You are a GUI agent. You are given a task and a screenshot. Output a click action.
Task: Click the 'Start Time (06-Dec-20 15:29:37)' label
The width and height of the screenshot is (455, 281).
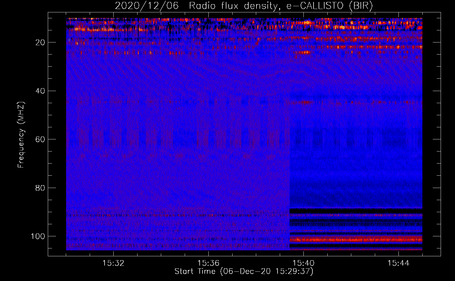[x=244, y=271]
